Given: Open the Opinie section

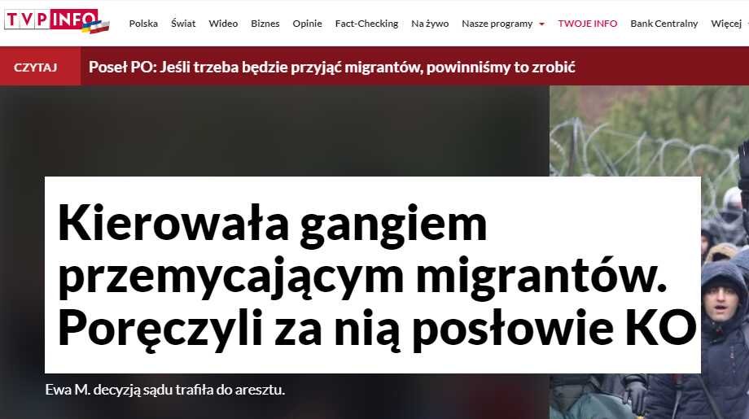Looking at the screenshot, I should [307, 24].
